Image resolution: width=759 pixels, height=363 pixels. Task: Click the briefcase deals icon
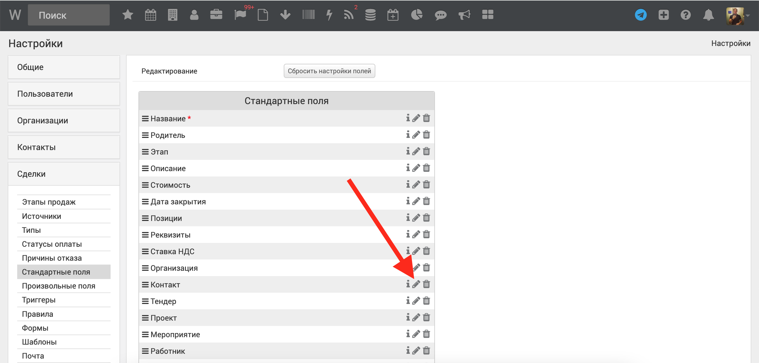[216, 15]
